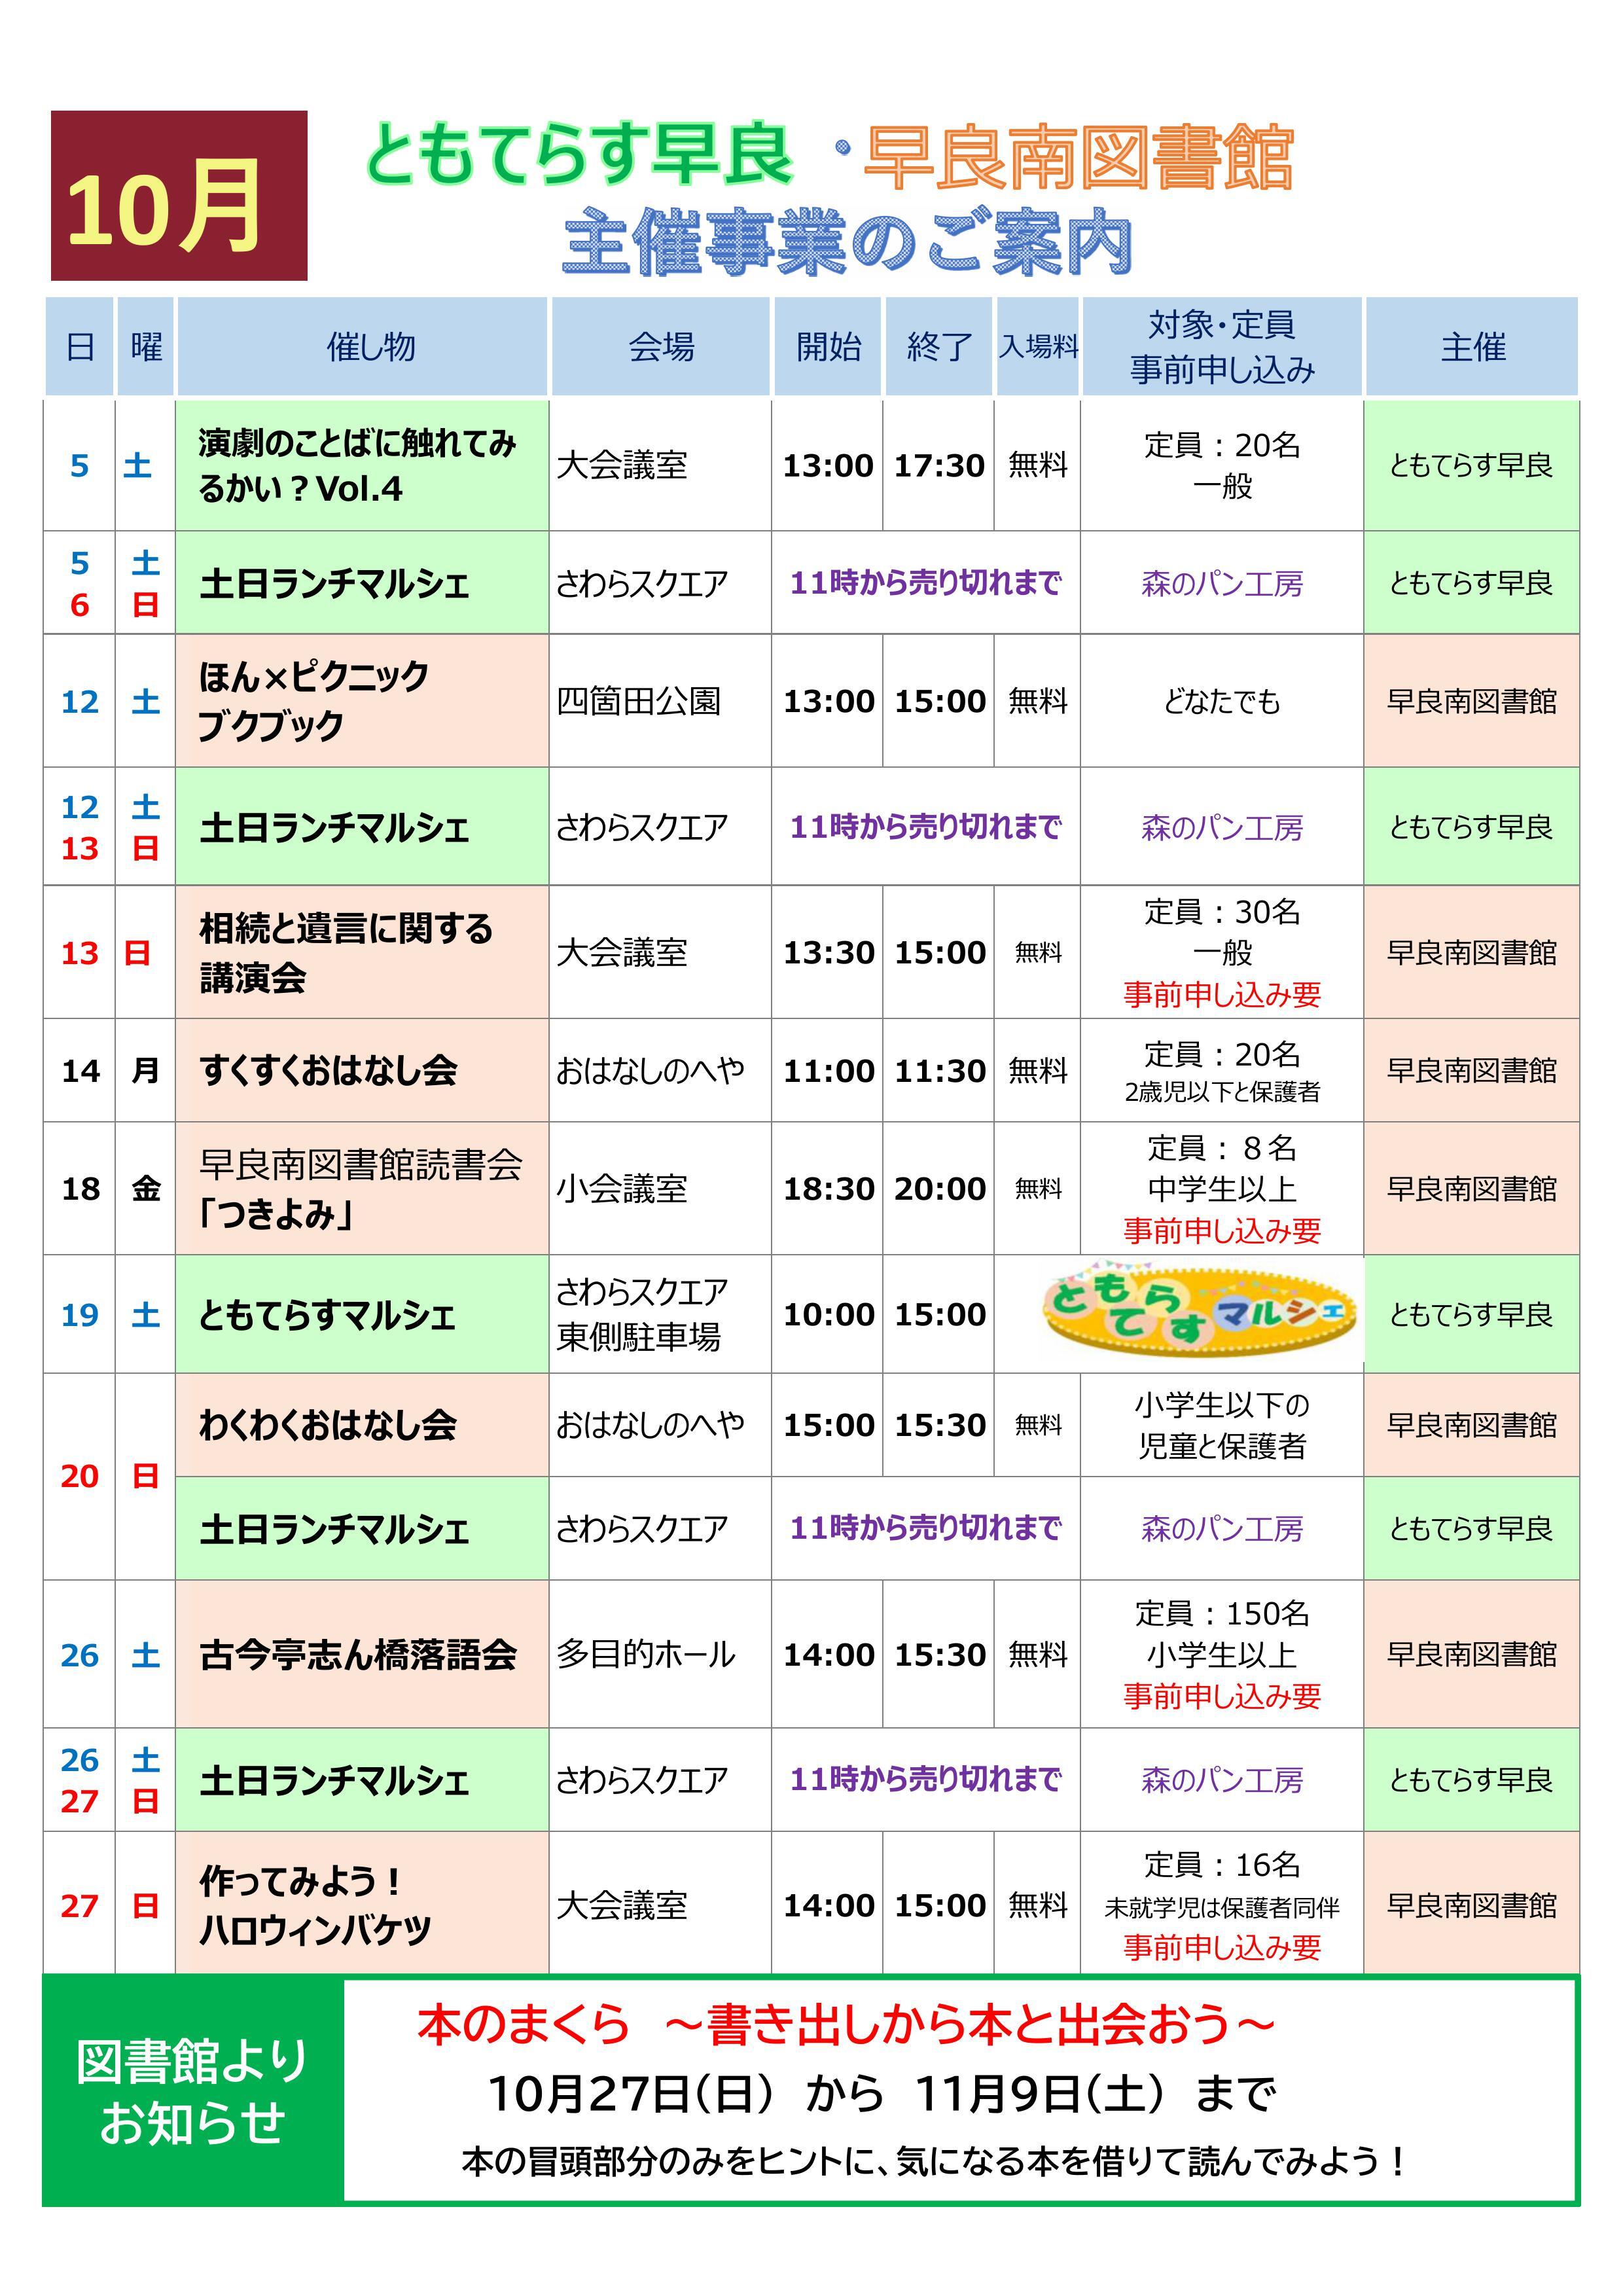Select event わくわくおはなし会
The width and height of the screenshot is (1623, 2296).
pos(328,1424)
